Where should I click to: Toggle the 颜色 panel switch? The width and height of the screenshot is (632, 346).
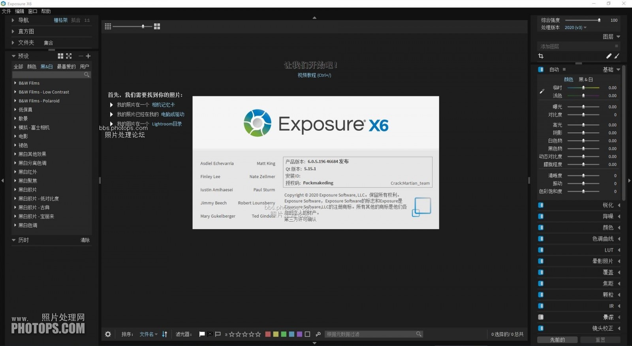click(x=541, y=228)
